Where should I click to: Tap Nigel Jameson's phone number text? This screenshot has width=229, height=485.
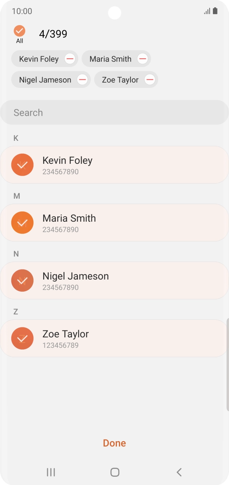click(x=61, y=287)
